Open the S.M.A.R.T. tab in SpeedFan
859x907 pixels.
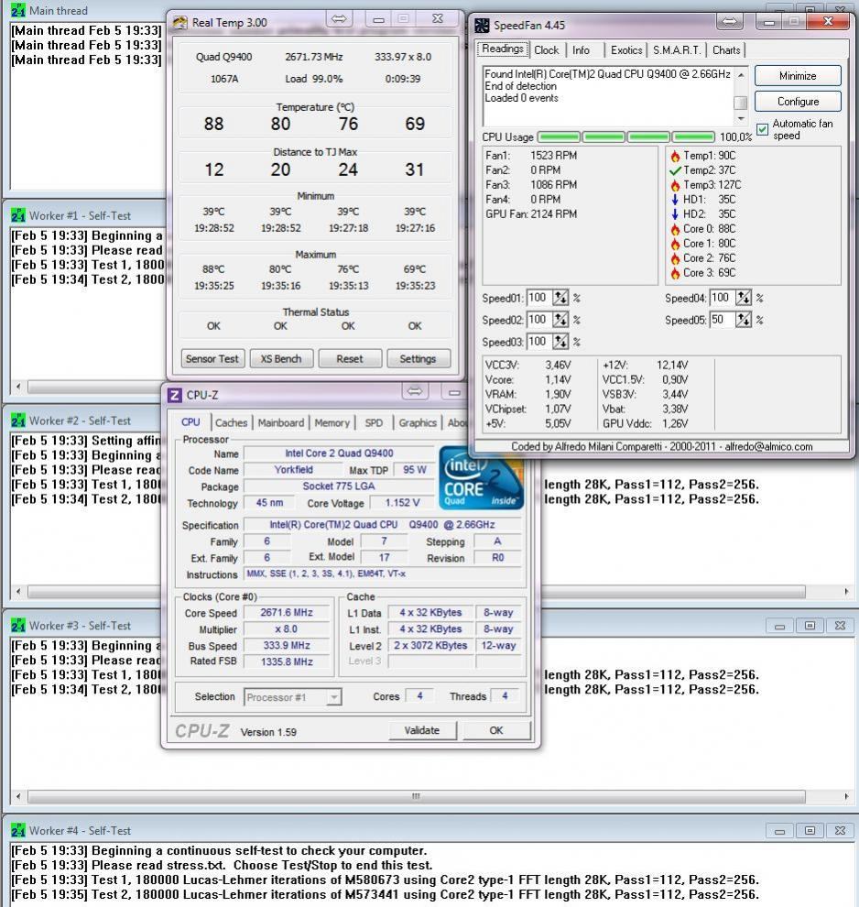click(677, 50)
